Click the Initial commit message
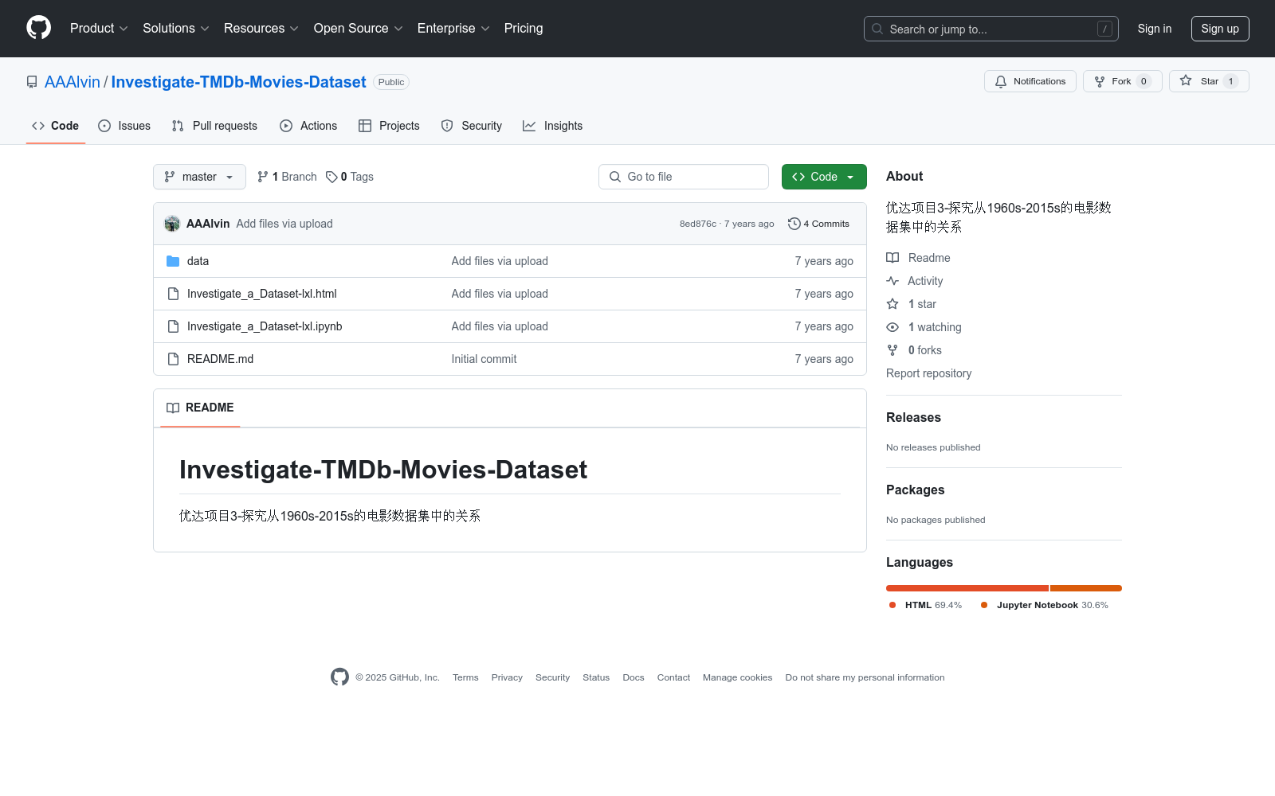The width and height of the screenshot is (1275, 796). [484, 359]
